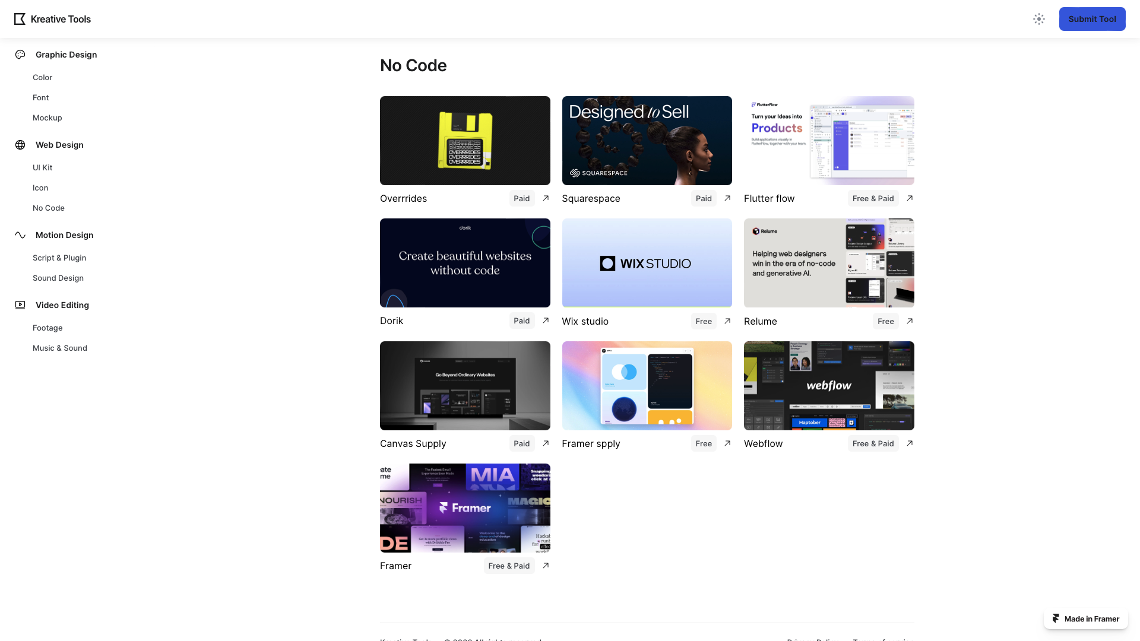Select UI Kit in the sidebar
Screen dimensions: 1140x641
click(42, 167)
